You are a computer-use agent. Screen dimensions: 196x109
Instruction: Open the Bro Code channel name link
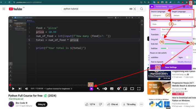[20, 103]
